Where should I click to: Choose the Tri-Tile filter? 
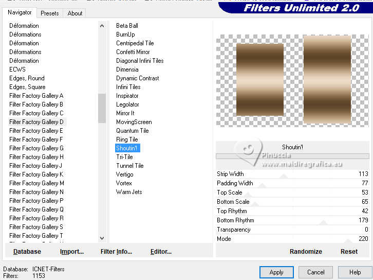tap(124, 157)
